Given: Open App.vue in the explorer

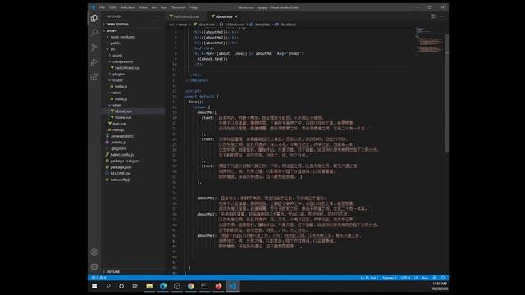Looking at the screenshot, I should [x=133, y=124].
